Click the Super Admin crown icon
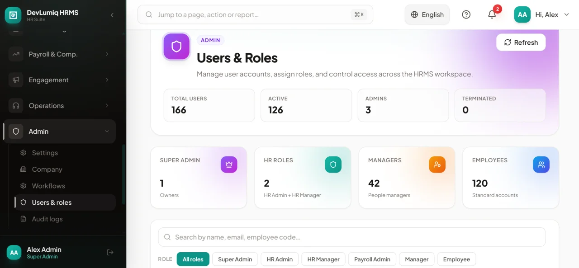The image size is (579, 268). [x=229, y=165]
